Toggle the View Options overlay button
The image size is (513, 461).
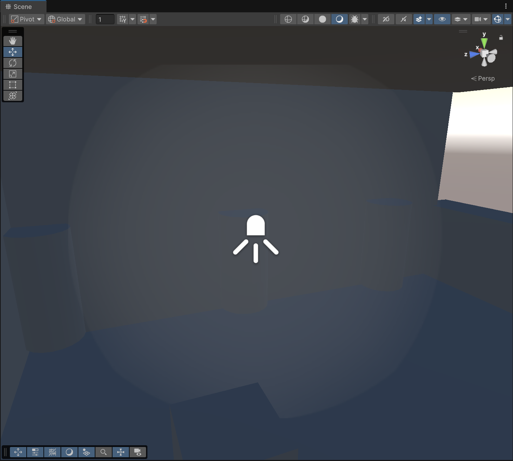tap(87, 452)
